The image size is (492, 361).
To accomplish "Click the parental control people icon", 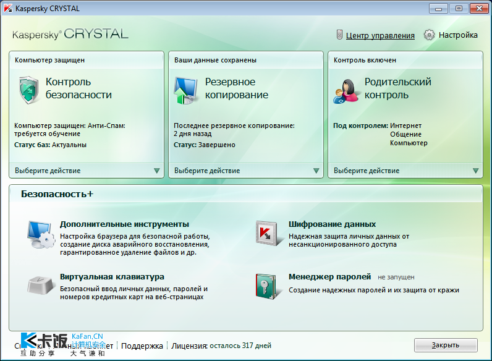I will (x=346, y=91).
